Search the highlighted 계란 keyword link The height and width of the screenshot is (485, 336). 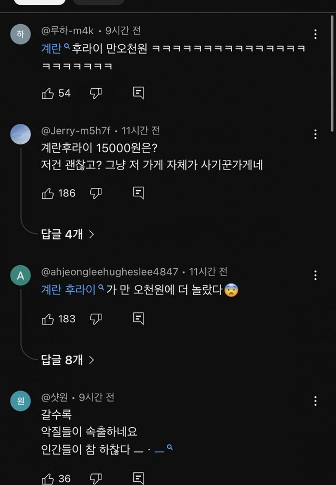click(x=55, y=49)
